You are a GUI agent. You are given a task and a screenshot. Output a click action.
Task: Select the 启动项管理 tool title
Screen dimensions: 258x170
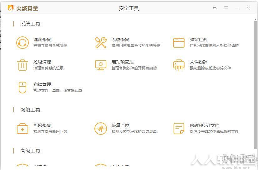(x=122, y=62)
